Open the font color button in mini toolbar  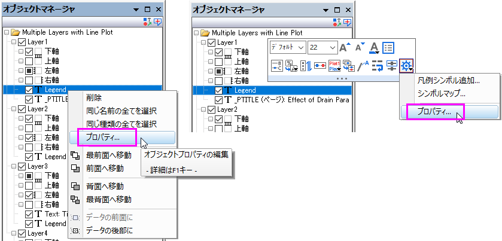373,48
